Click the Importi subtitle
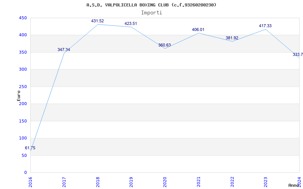Viewport: 303px width, 189px height. click(x=151, y=13)
